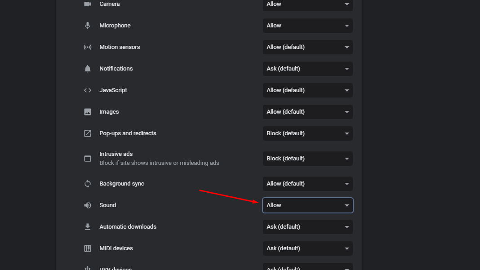Open the Background sync permission dropdown
This screenshot has width=480, height=270.
tap(308, 184)
